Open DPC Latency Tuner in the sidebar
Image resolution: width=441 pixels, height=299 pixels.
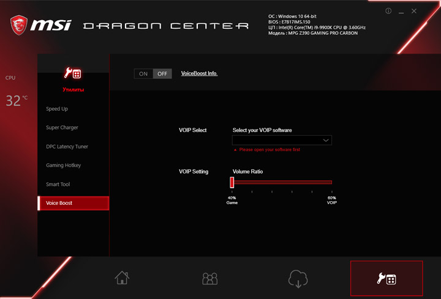pos(67,147)
